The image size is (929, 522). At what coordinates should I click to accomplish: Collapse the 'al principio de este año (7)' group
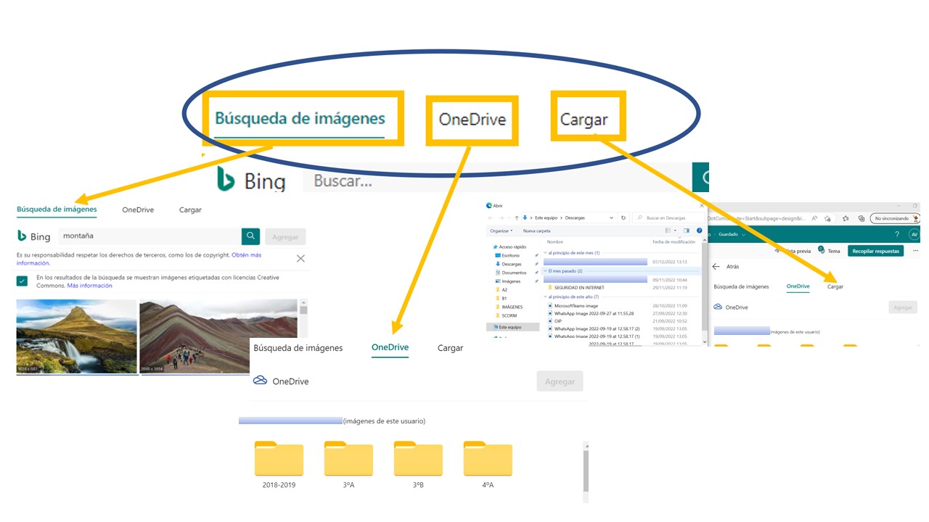click(x=546, y=297)
